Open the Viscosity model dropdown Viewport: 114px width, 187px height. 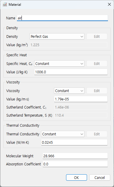[69, 91]
